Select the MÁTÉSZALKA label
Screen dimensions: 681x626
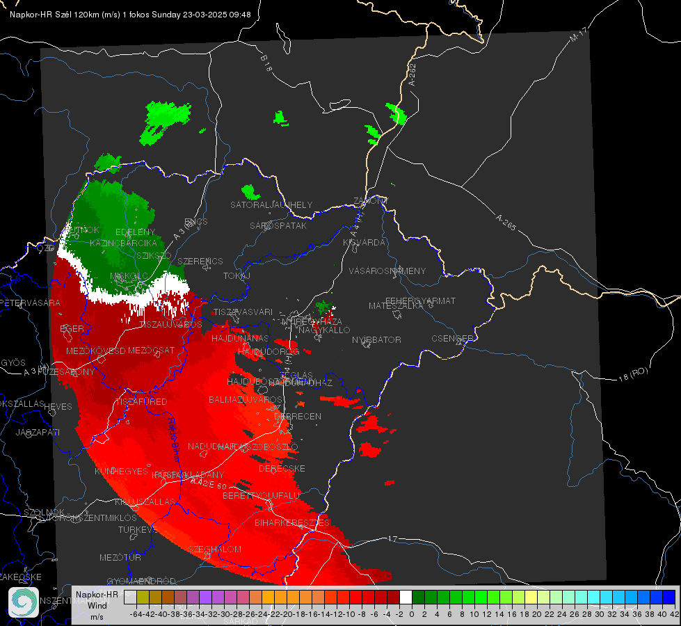click(x=395, y=306)
